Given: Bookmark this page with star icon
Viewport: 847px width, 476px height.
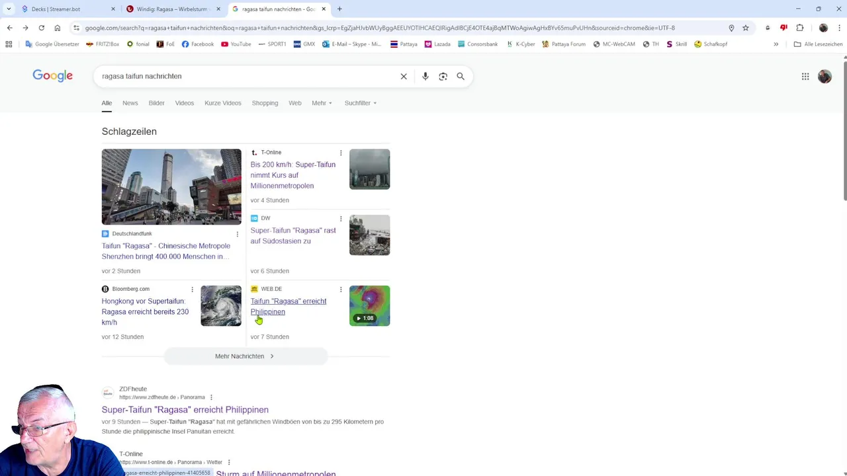Looking at the screenshot, I should tap(746, 28).
